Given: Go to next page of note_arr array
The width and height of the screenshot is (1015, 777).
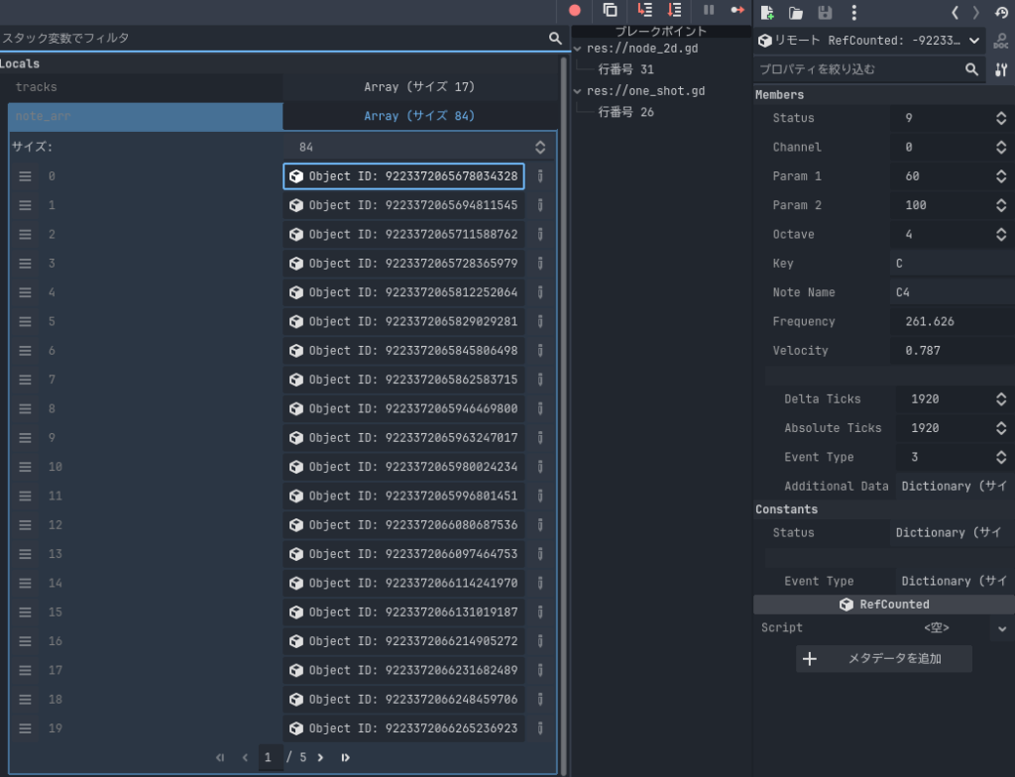Looking at the screenshot, I should [320, 758].
